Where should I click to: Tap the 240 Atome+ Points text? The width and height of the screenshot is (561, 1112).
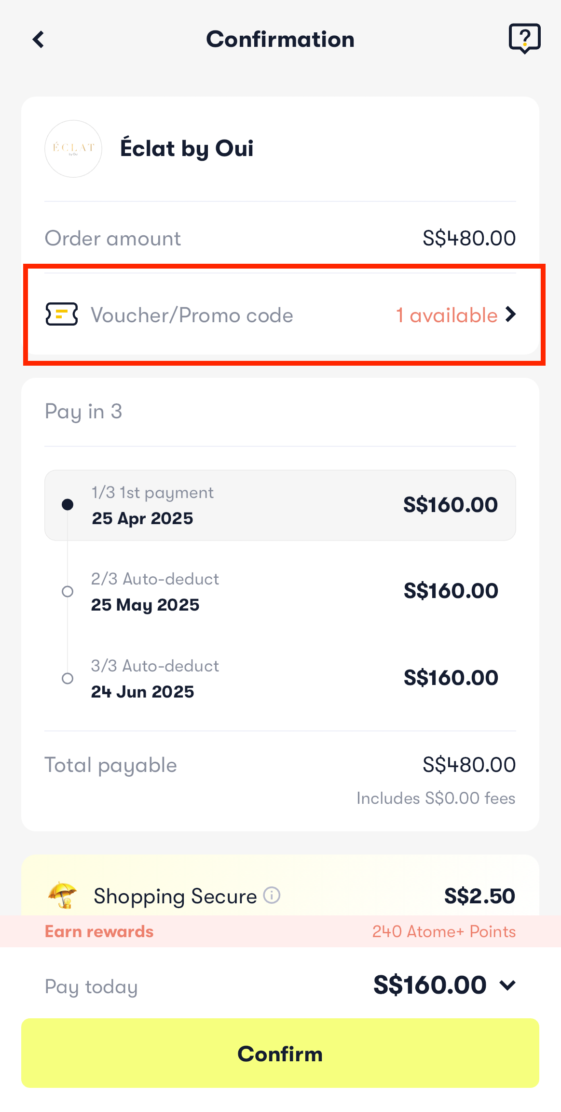pos(444,931)
